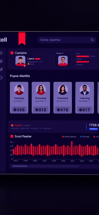The height and width of the screenshot is (215, 99).
Task: Click the Popee dietlile section heading
Action: [x=20, y=76]
